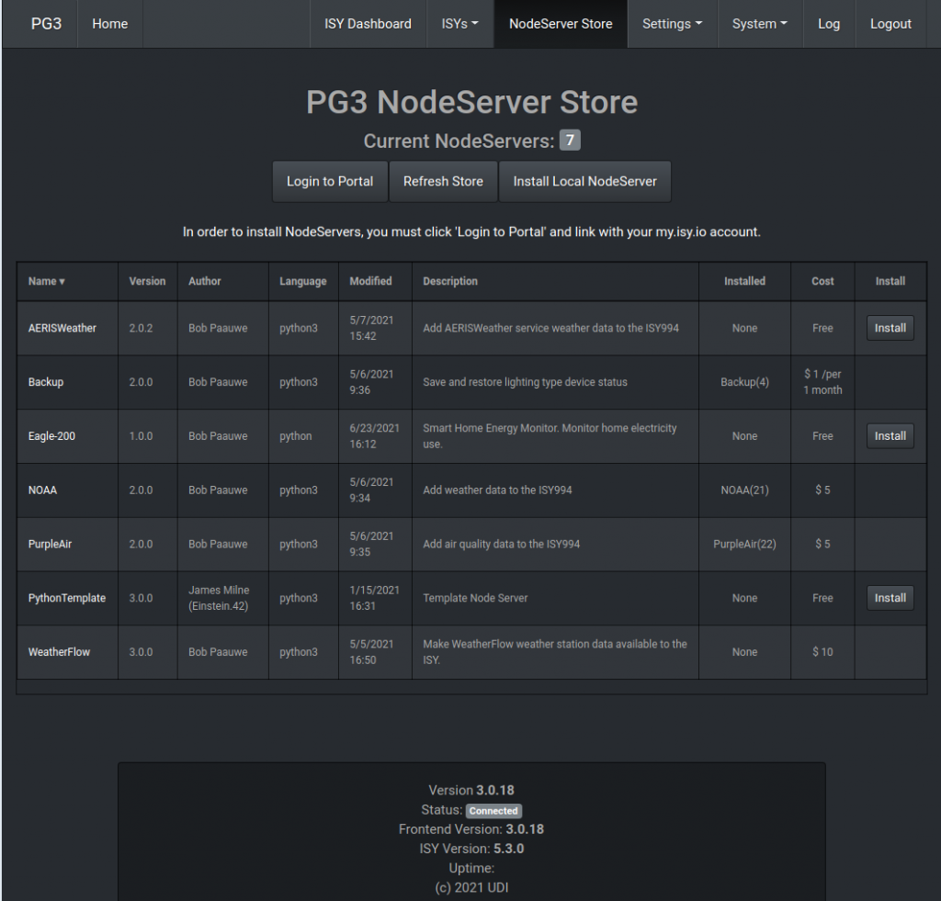Click the PG3 NodeServer Store heading
This screenshot has width=941, height=901.
[471, 102]
